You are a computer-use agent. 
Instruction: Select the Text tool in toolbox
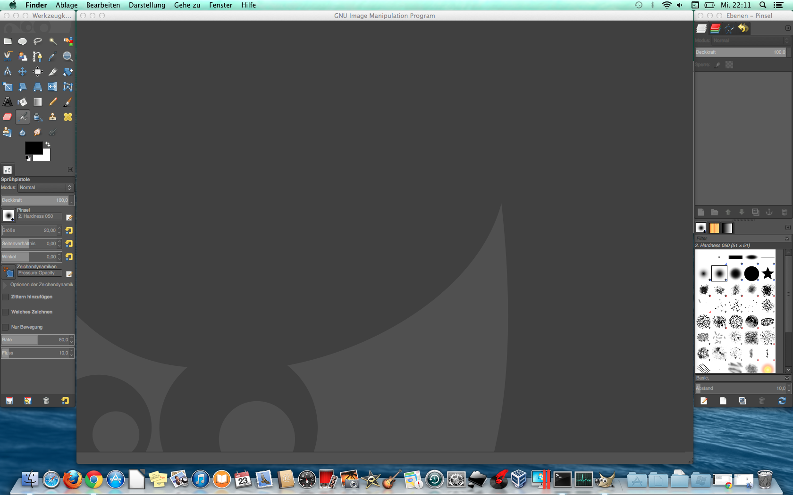(x=8, y=102)
